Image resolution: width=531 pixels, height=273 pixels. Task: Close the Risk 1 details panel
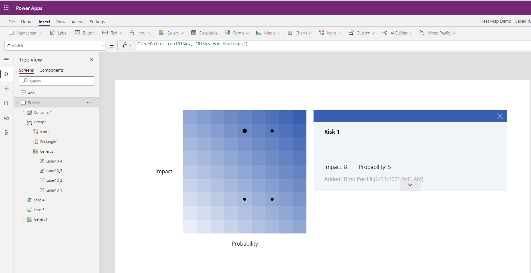tap(500, 117)
